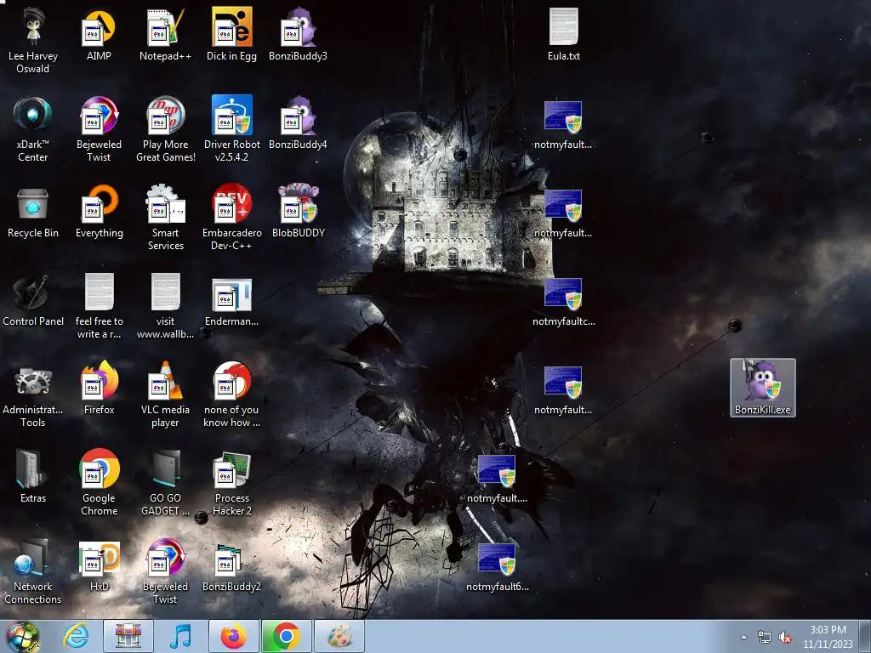Select the Recycle Bin

(x=33, y=212)
